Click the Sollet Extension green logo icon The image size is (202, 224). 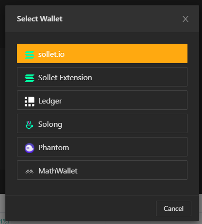[30, 78]
